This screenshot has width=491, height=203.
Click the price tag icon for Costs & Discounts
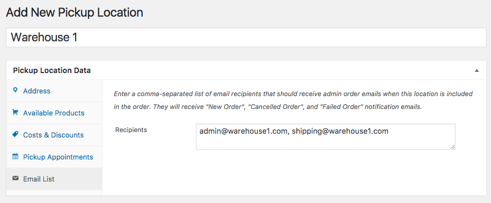click(15, 134)
